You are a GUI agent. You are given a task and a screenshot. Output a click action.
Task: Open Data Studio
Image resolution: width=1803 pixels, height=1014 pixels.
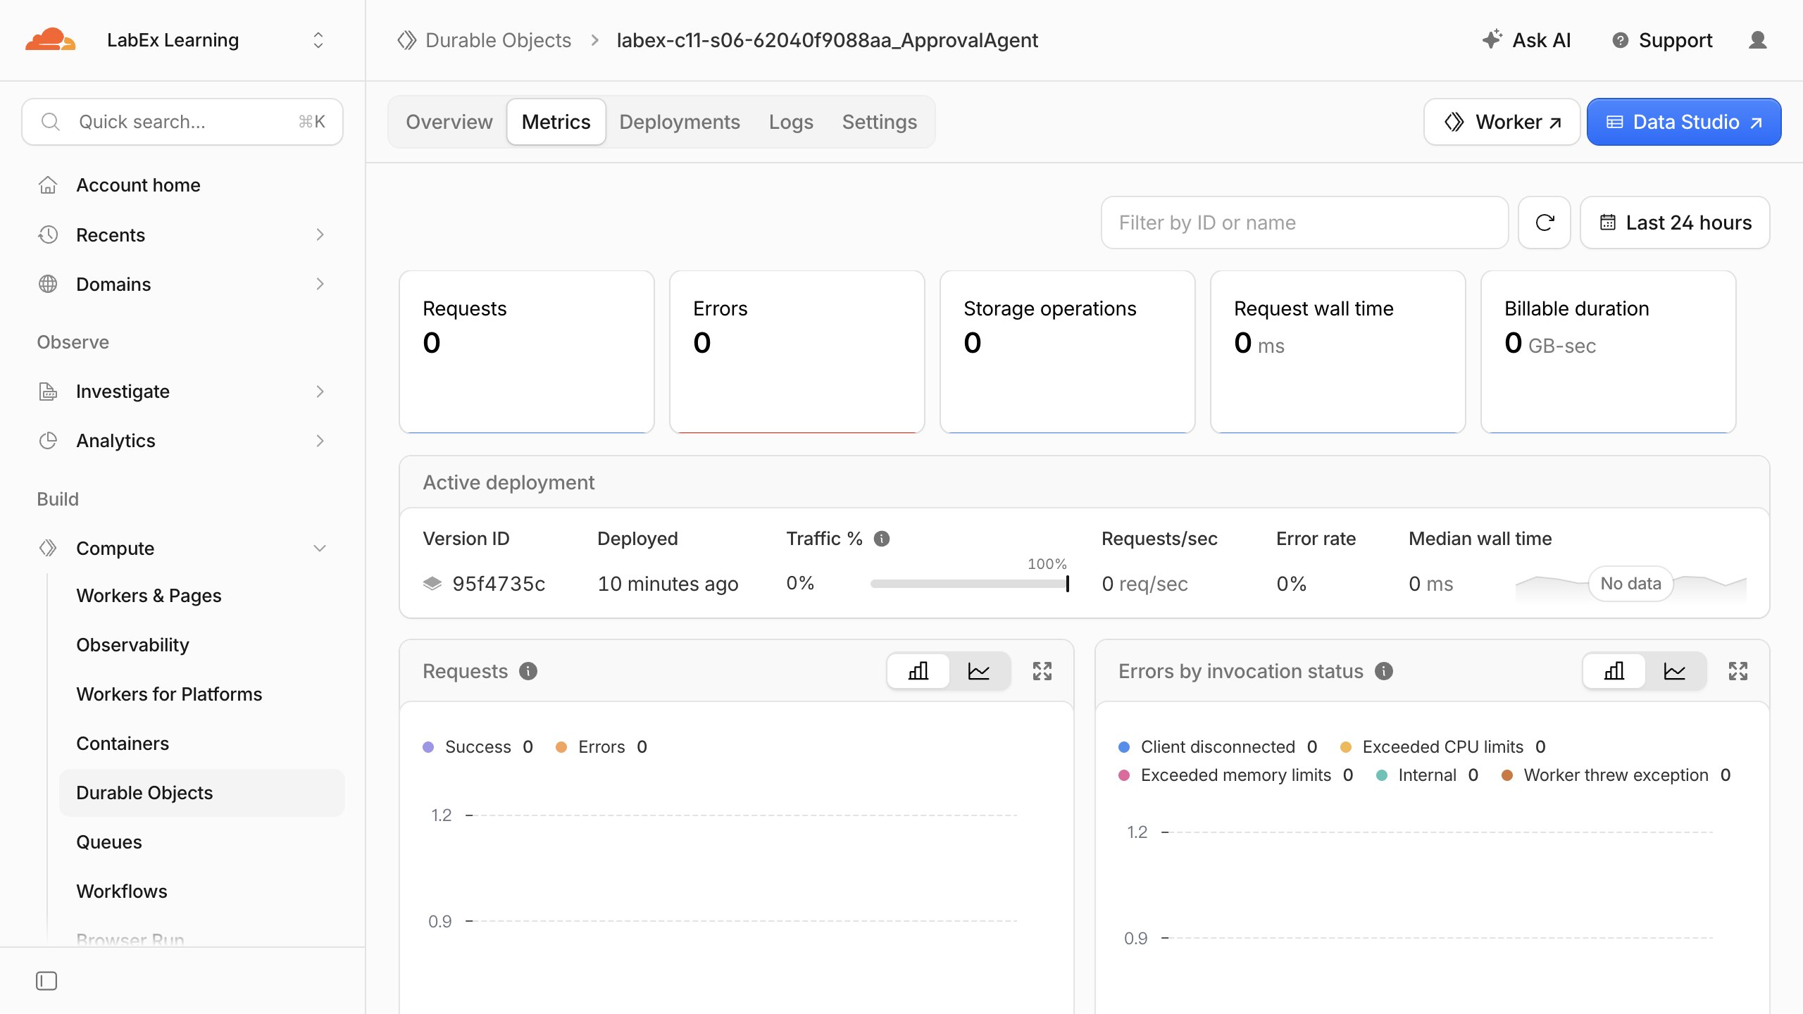point(1684,122)
